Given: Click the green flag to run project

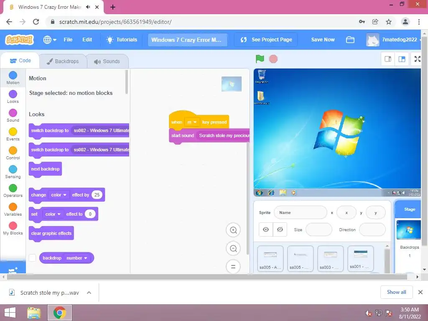Looking at the screenshot, I should [260, 59].
